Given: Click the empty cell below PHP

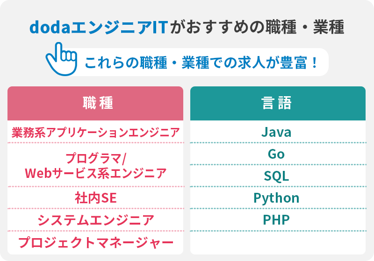Looking at the screenshot, I should 278,243.
